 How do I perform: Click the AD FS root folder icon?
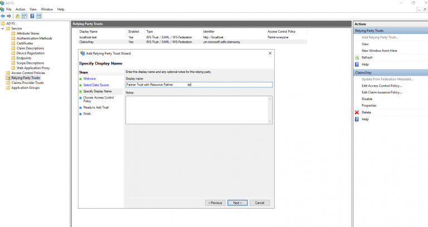pos(3,23)
